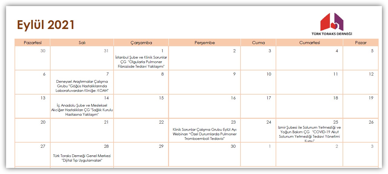Open the Pulmoner Fibrozisde Tedavi Yaklaşımı event

141,62
